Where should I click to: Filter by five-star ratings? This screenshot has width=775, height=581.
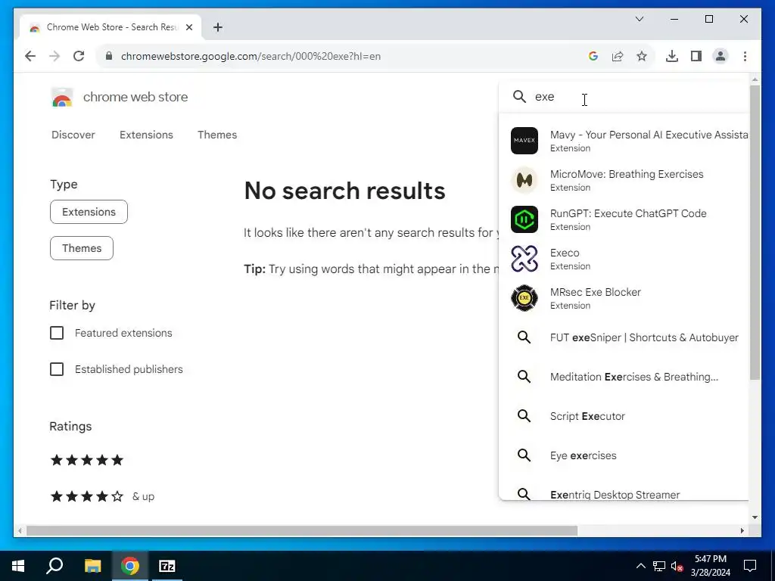[87, 461]
